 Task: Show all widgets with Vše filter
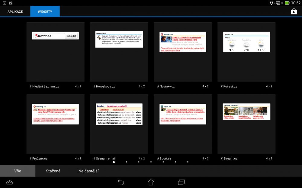[x=18, y=171]
